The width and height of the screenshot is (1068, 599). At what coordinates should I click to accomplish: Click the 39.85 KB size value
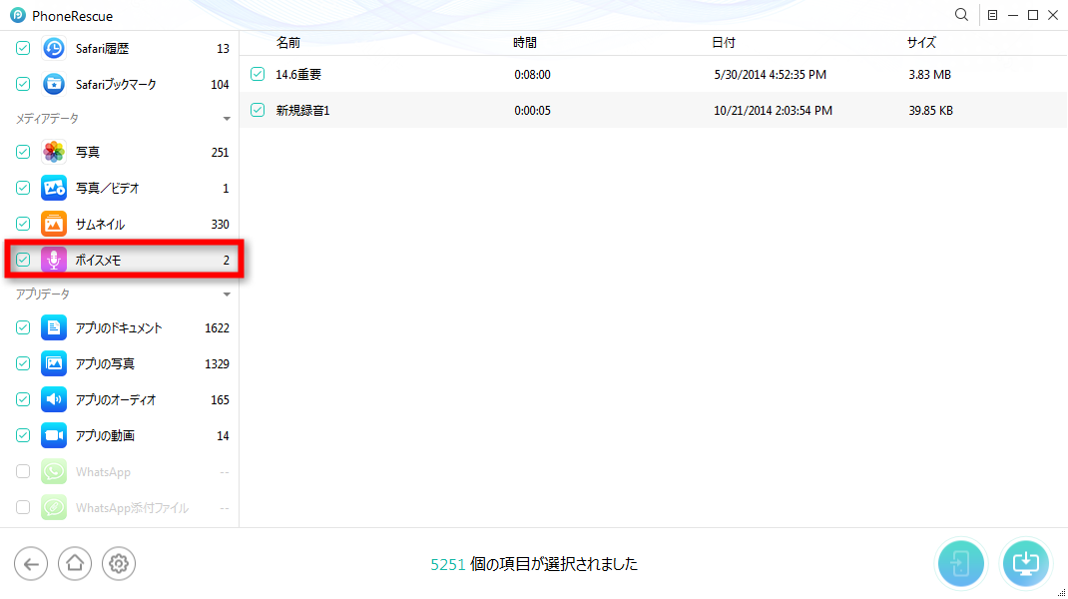(930, 111)
